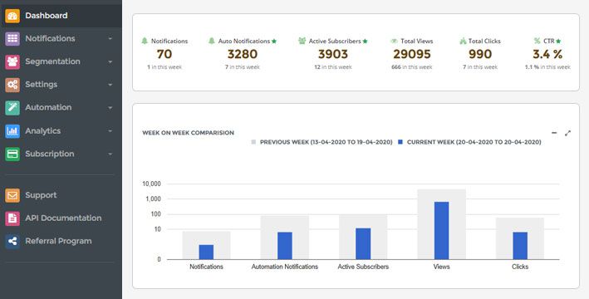The image size is (589, 299).
Task: Open the Automation sidebar menu
Action: click(61, 108)
